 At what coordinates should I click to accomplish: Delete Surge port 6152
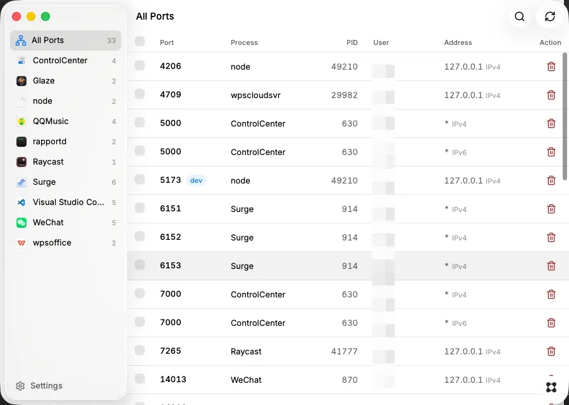(x=551, y=237)
